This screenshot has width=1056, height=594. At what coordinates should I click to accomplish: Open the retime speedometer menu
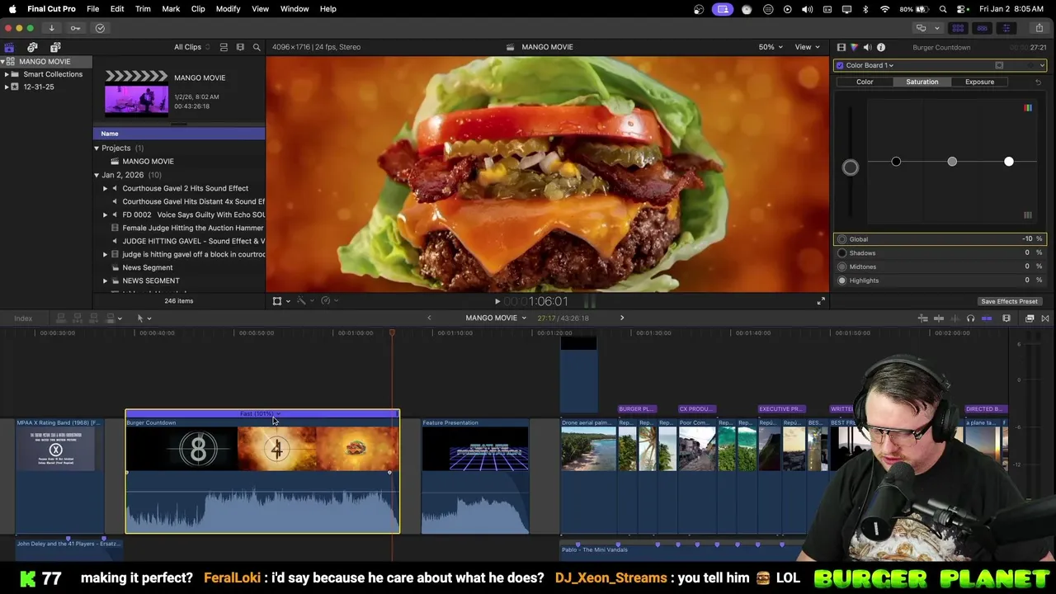click(x=328, y=301)
